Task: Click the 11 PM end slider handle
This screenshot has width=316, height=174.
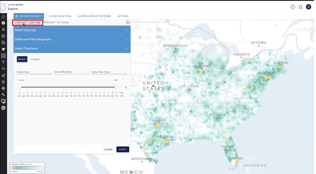Action: point(115,87)
